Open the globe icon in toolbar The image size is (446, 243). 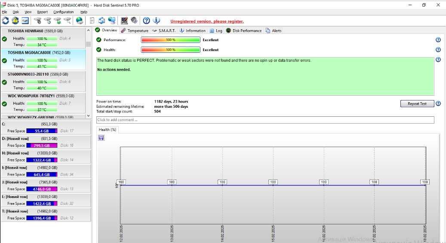(x=80, y=21)
